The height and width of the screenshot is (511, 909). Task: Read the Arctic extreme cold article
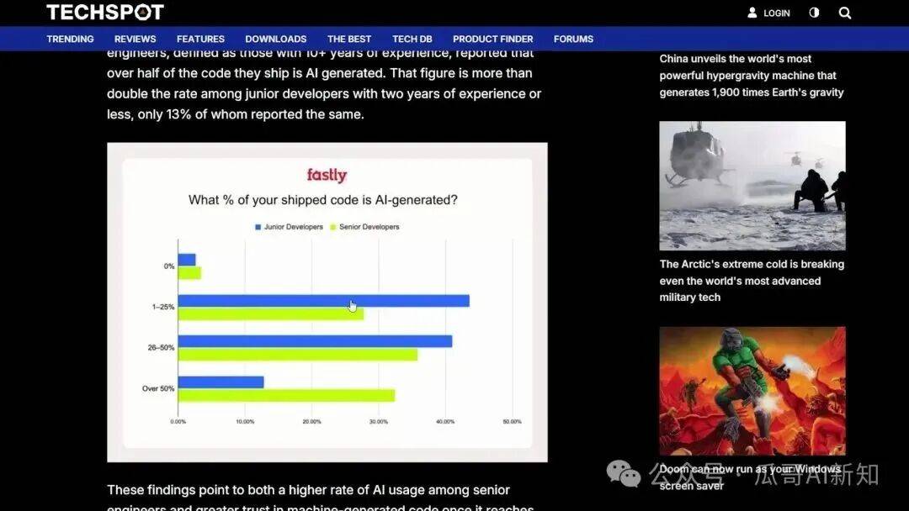click(x=751, y=281)
